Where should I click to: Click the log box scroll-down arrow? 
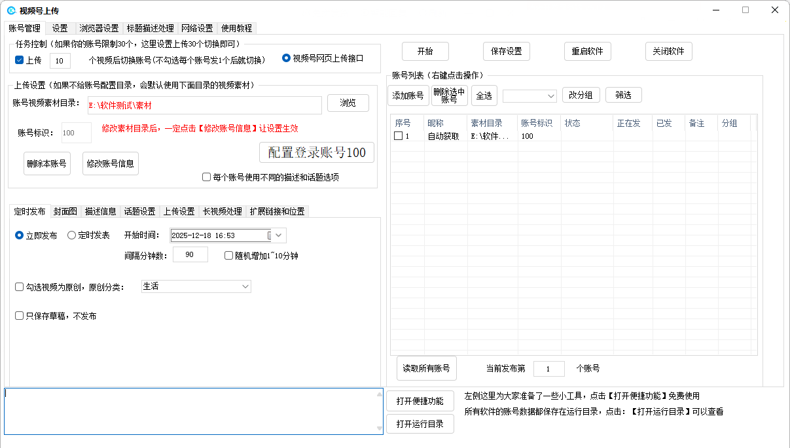click(379, 428)
